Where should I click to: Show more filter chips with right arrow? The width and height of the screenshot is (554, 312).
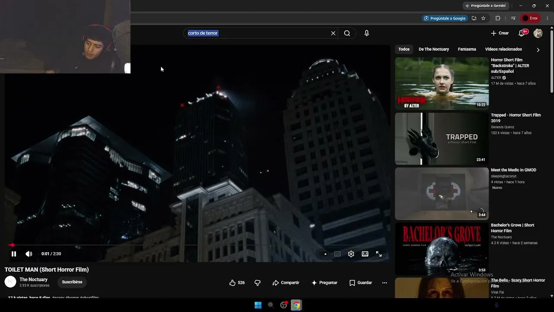tap(538, 50)
